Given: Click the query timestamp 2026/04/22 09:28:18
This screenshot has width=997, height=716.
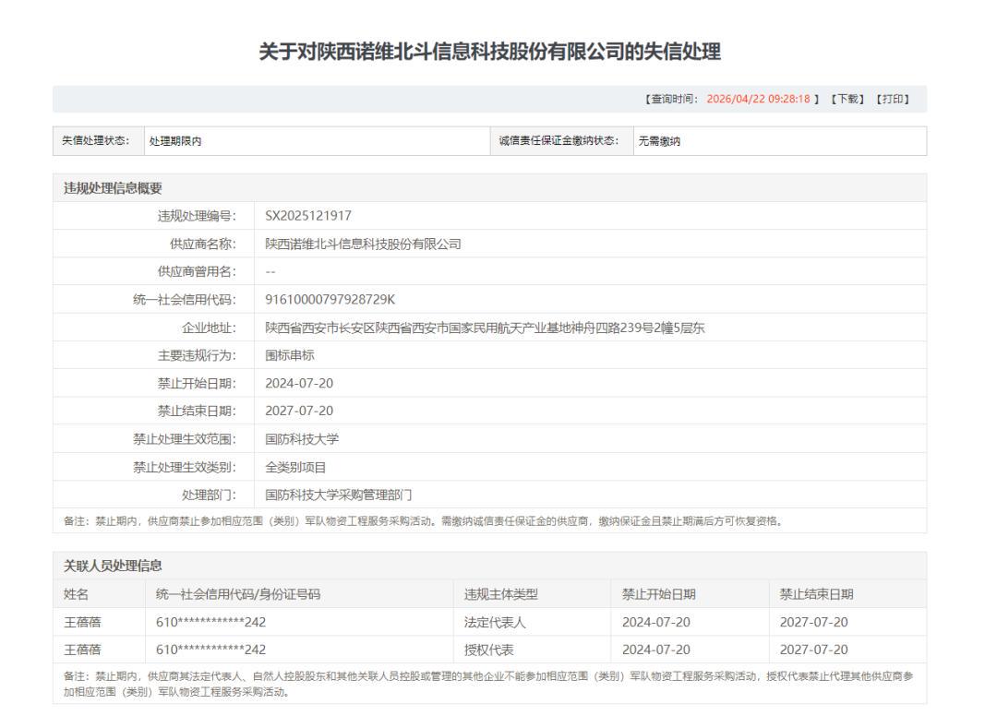Looking at the screenshot, I should (x=758, y=100).
